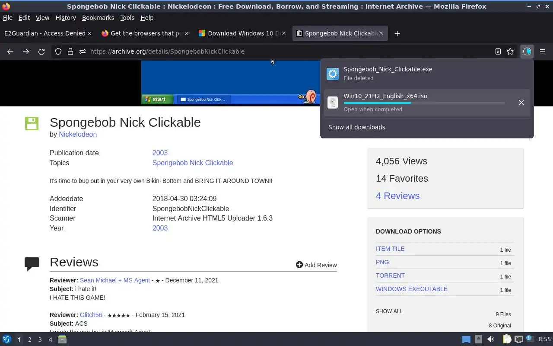Download the PNG option
The width and height of the screenshot is (553, 346).
pyautogui.click(x=382, y=262)
